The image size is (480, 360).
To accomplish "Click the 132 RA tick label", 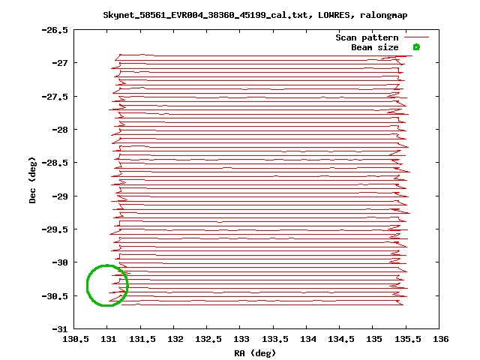I will 175,339.
